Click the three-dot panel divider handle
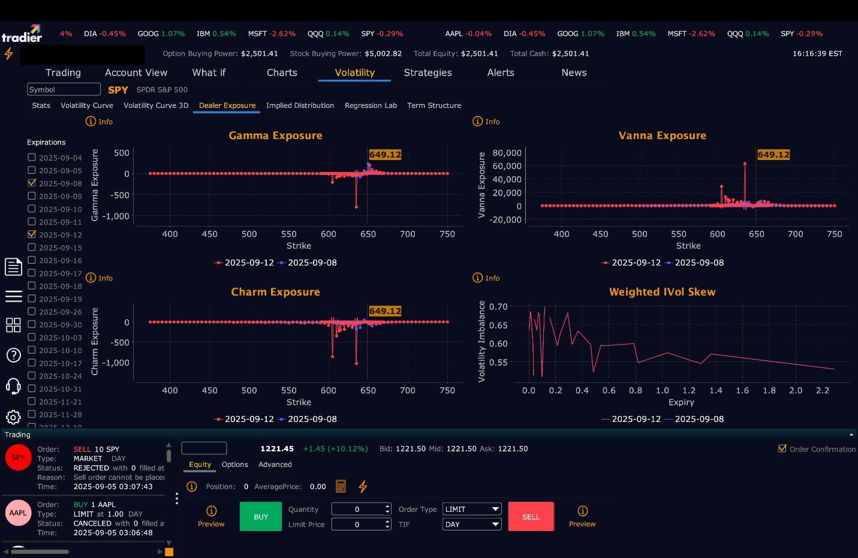Image resolution: width=858 pixels, height=558 pixels. 176,498
